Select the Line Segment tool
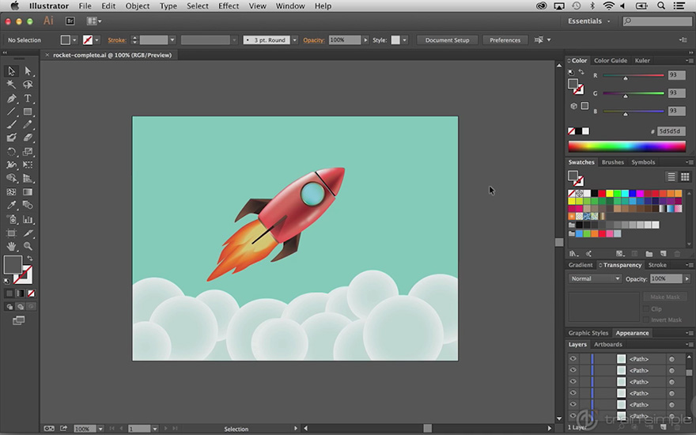The image size is (696, 435). coord(11,112)
